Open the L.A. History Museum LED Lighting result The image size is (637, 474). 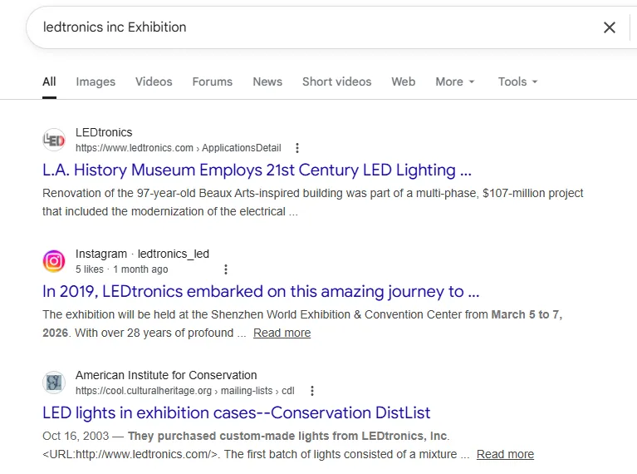[x=257, y=170]
